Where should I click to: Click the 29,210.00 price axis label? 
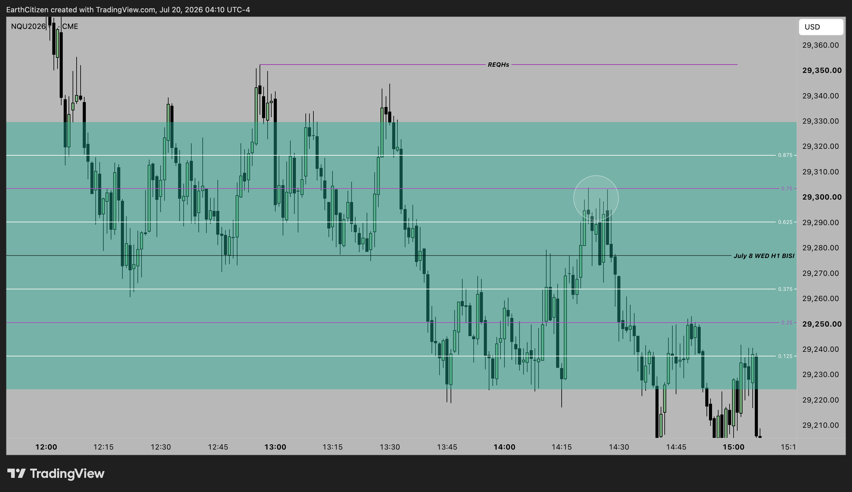[820, 425]
